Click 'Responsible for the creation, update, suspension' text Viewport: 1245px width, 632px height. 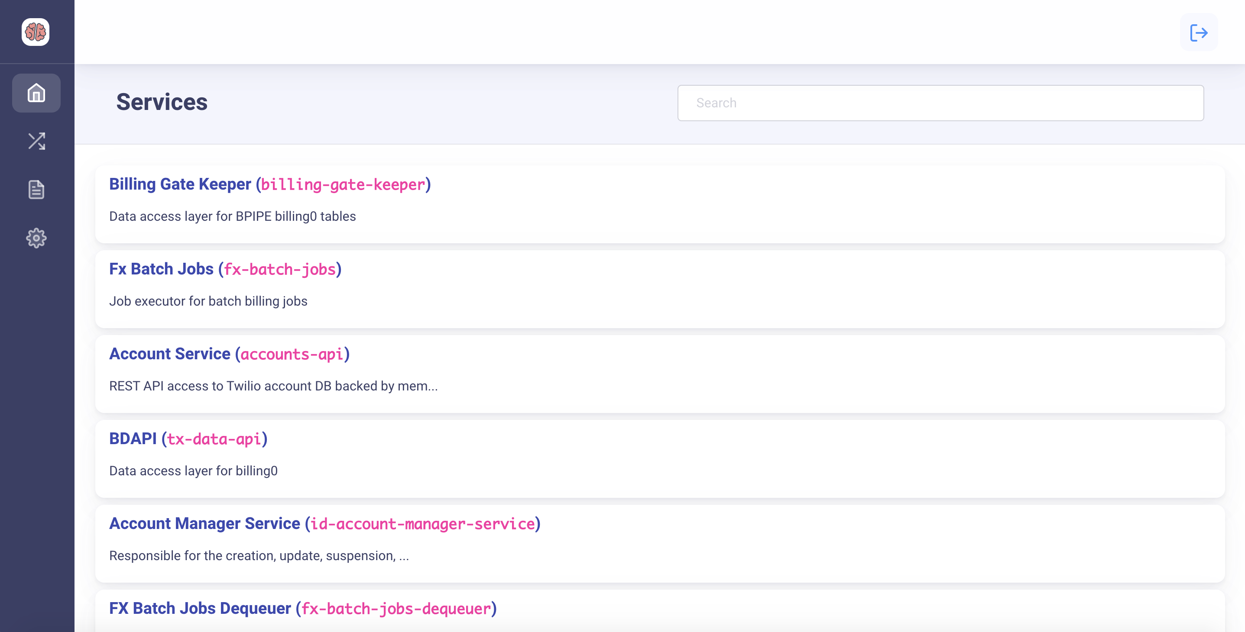tap(259, 556)
